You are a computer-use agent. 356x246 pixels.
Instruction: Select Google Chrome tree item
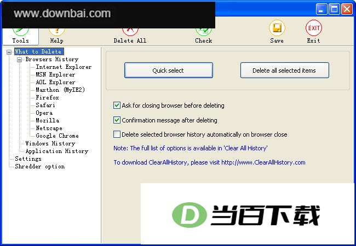[57, 136]
